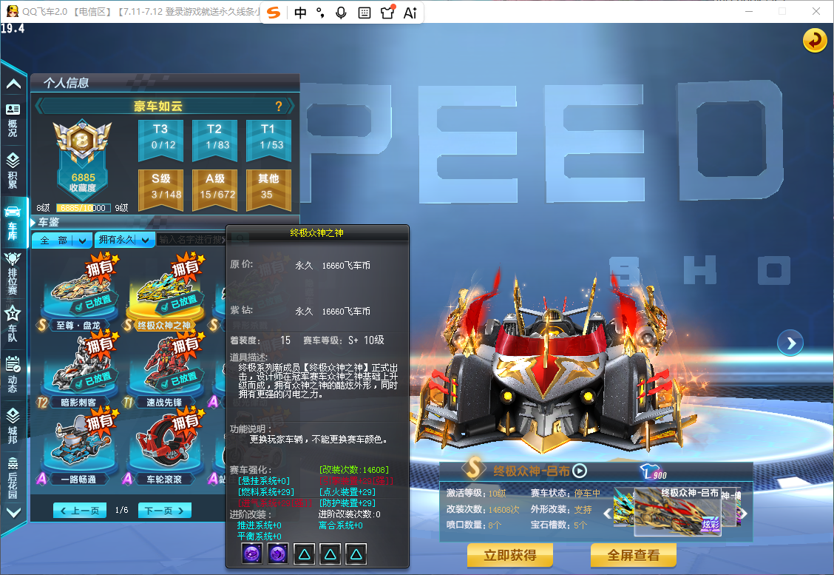
Task: Open the 拥有永久 ownership filter dropdown
Action: pyautogui.click(x=124, y=240)
